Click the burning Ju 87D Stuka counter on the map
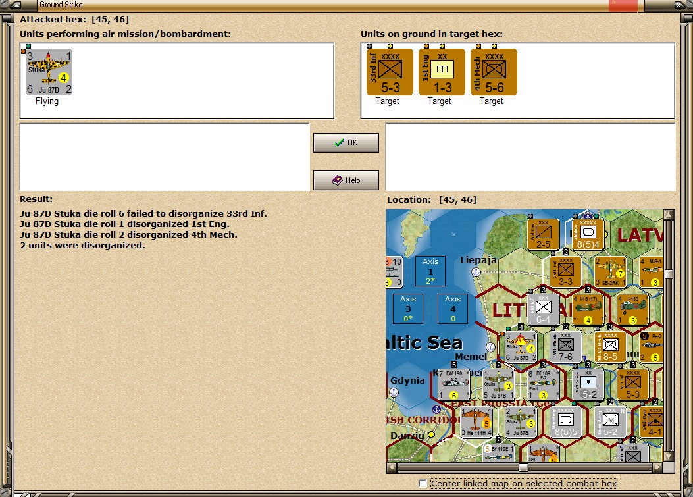The image size is (693, 497). click(x=521, y=347)
